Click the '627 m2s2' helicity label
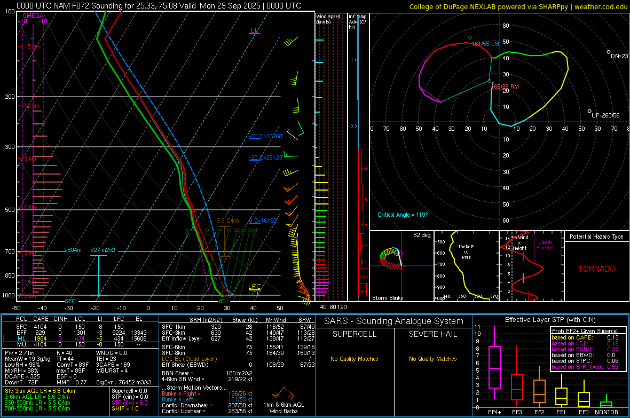The width and height of the screenshot is (630, 418). pos(103,250)
